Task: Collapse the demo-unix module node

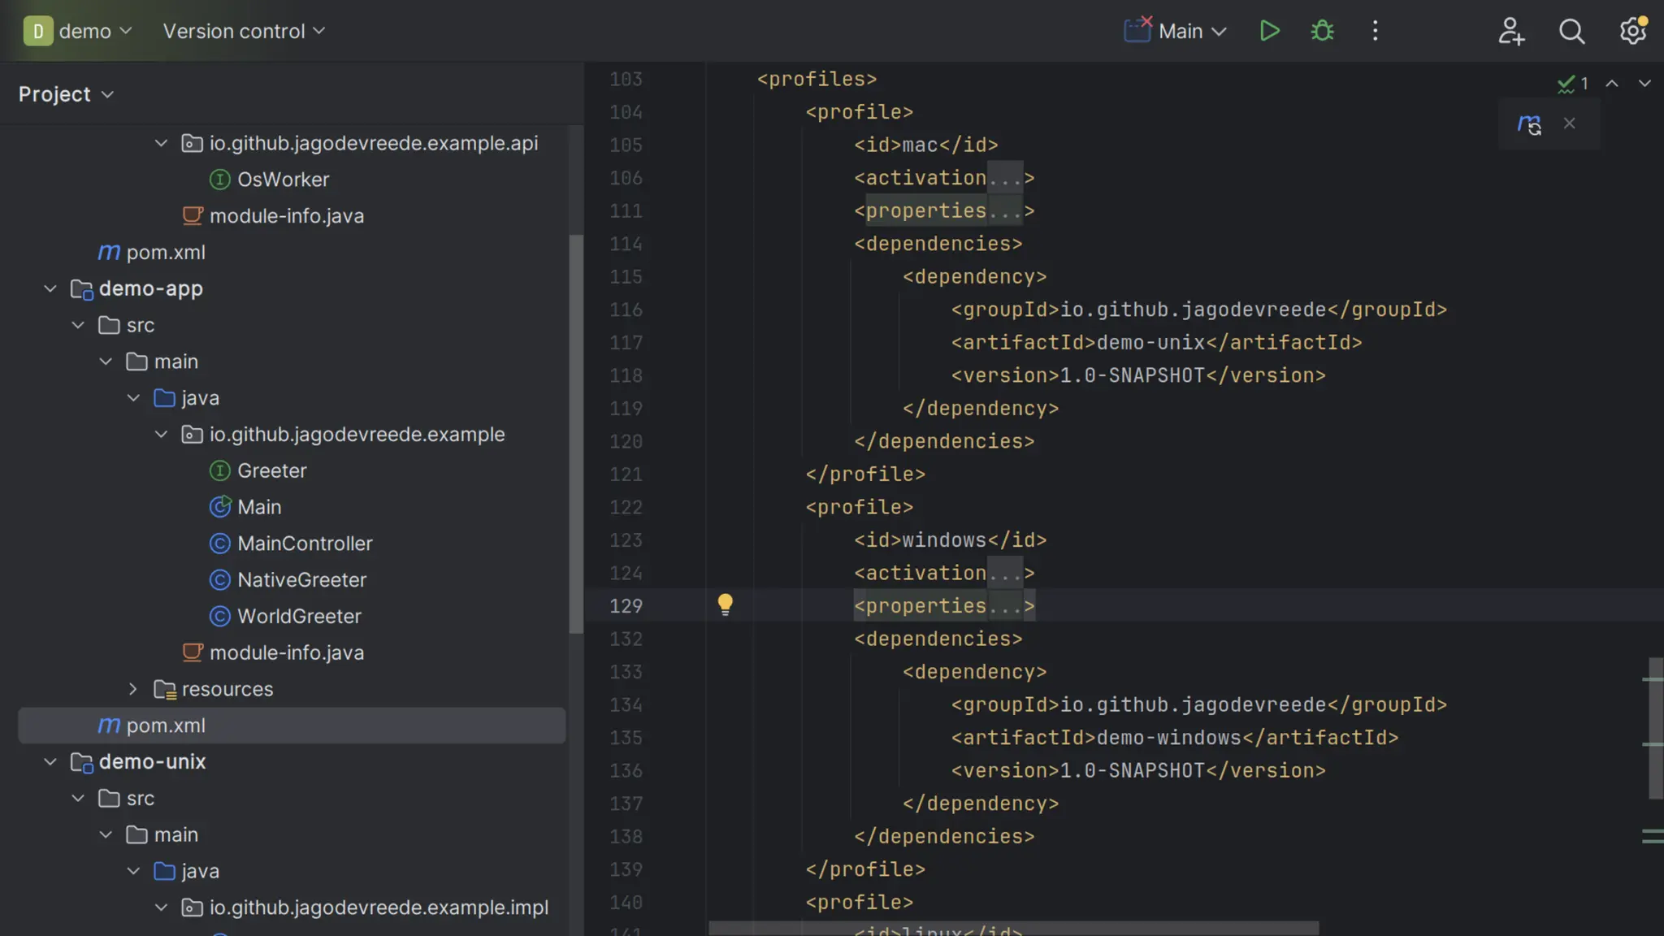Action: coord(50,762)
